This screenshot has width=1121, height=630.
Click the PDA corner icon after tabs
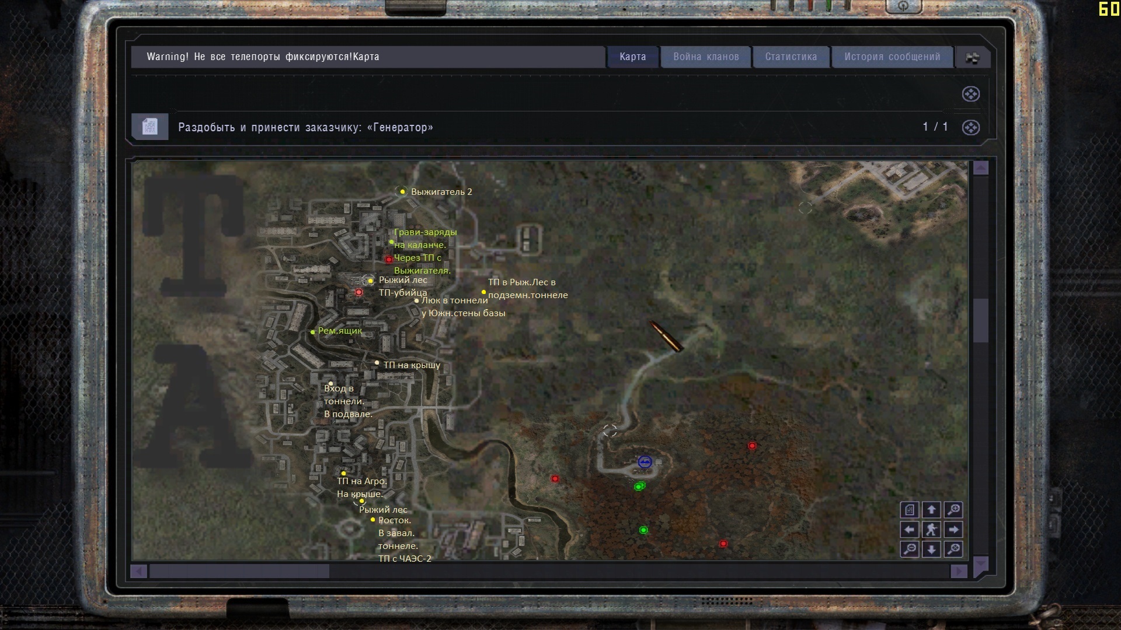click(x=972, y=58)
